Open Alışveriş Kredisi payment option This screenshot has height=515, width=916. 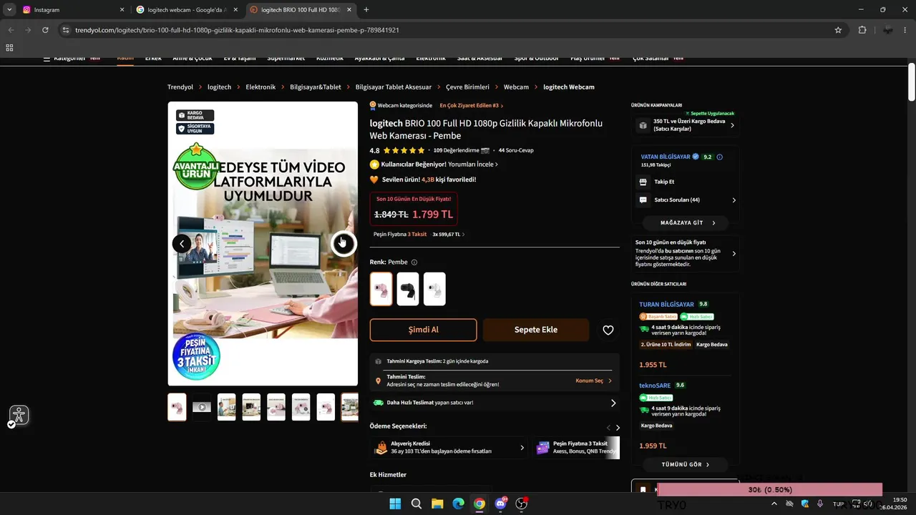pyautogui.click(x=449, y=448)
